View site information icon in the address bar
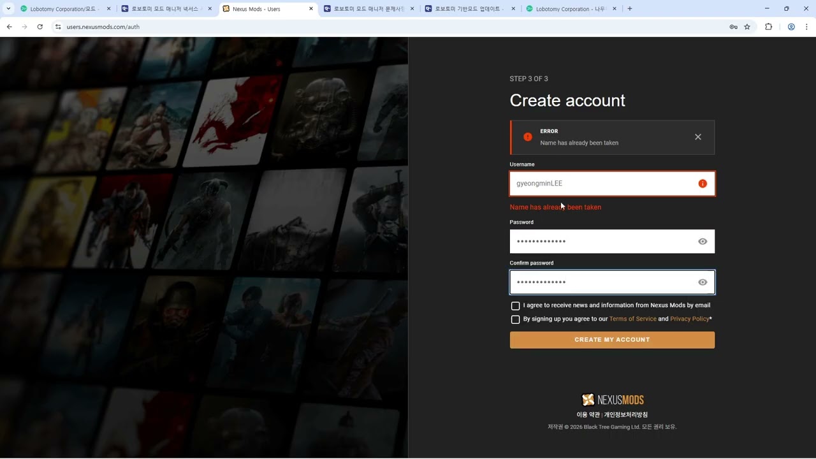Image resolution: width=816 pixels, height=459 pixels. coord(58,27)
